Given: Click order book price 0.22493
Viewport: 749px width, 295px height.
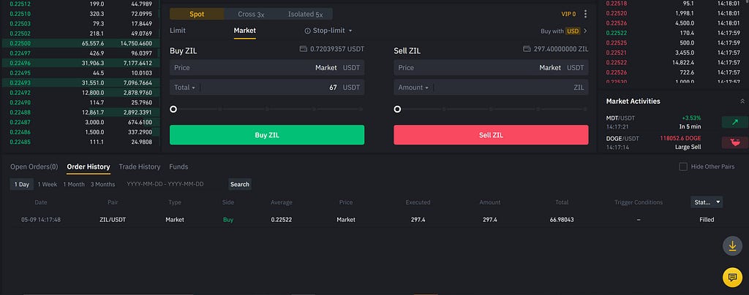Looking at the screenshot, I should [20, 83].
